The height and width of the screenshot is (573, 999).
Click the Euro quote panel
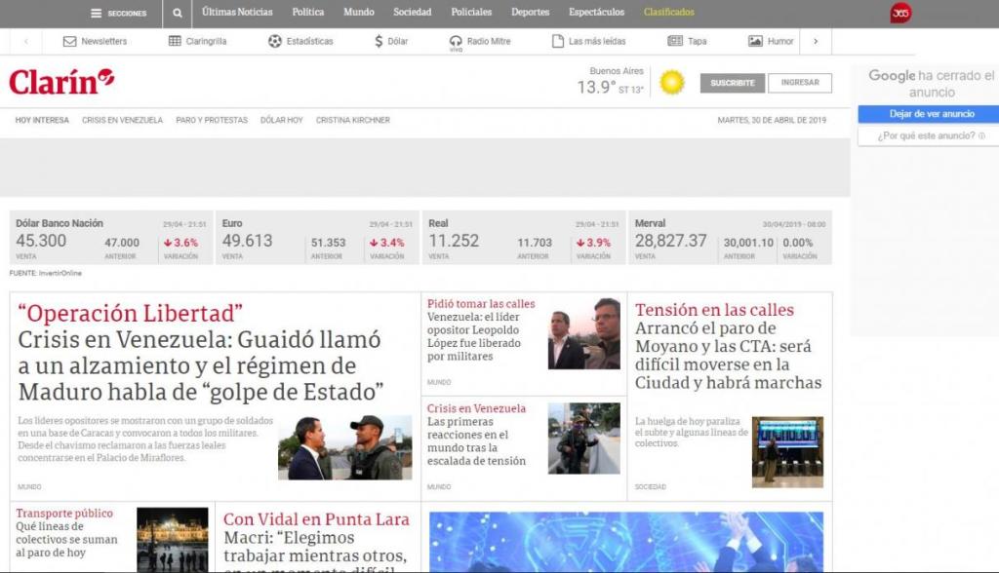pyautogui.click(x=317, y=238)
